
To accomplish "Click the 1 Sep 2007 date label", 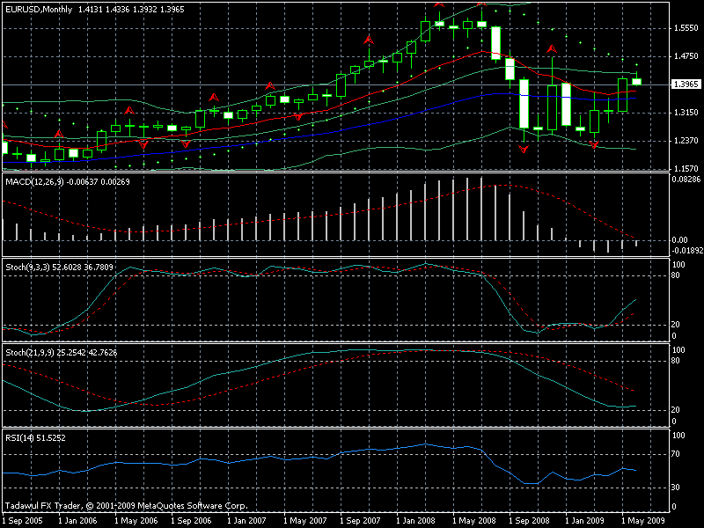I will [x=360, y=521].
